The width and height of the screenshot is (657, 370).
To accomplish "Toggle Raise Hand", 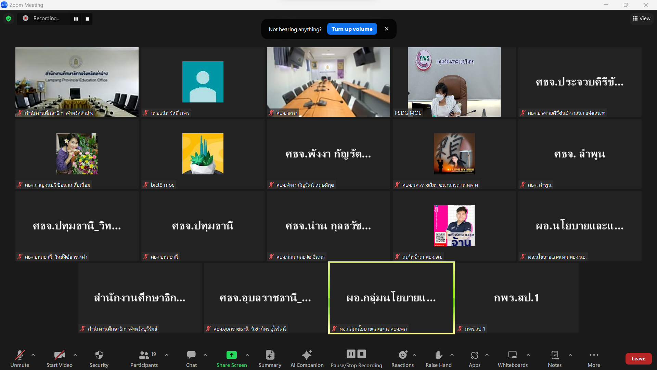I will 439,355.
